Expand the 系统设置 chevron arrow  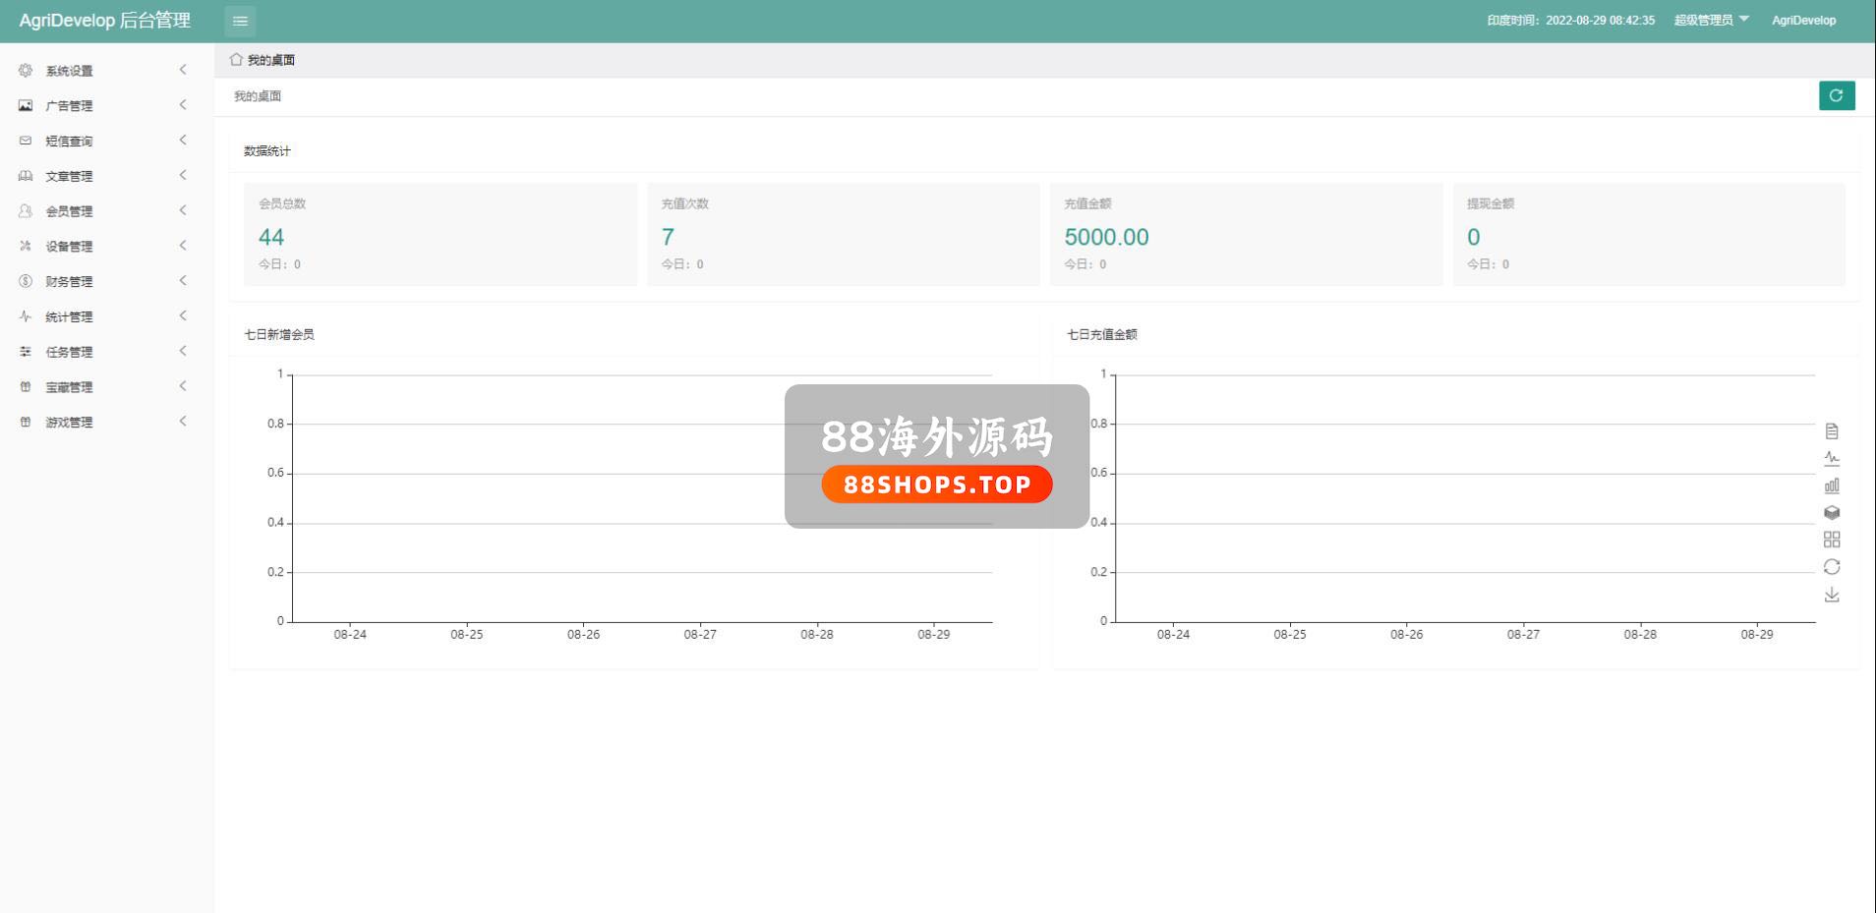[x=183, y=70]
